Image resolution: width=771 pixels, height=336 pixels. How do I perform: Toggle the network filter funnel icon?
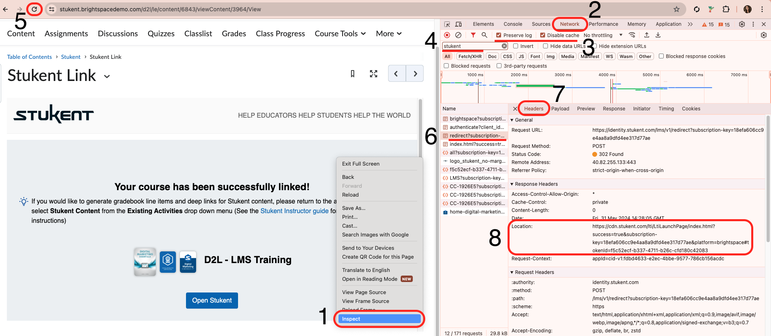point(473,35)
